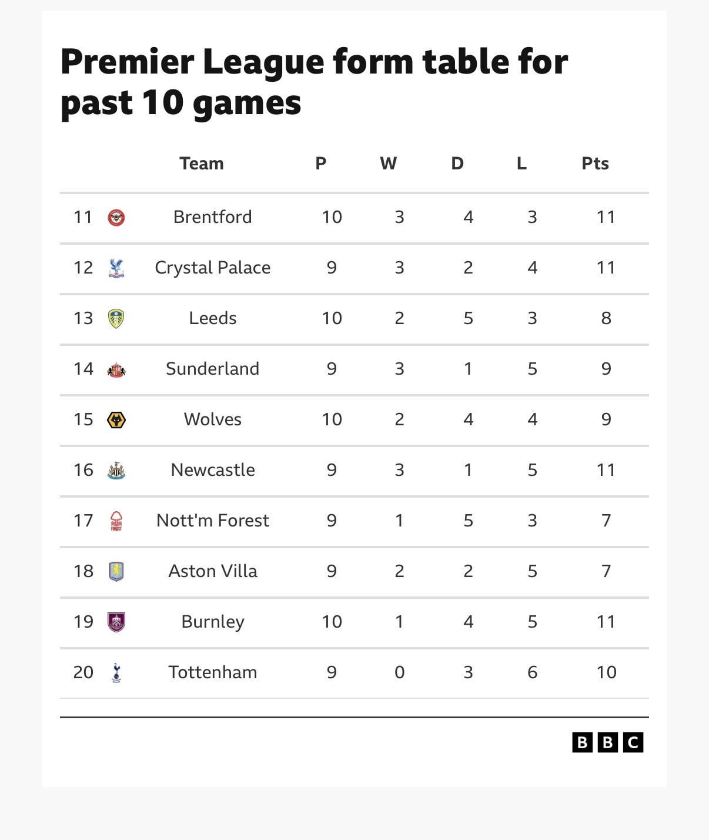
Task: Click the Team column header
Action: [202, 164]
